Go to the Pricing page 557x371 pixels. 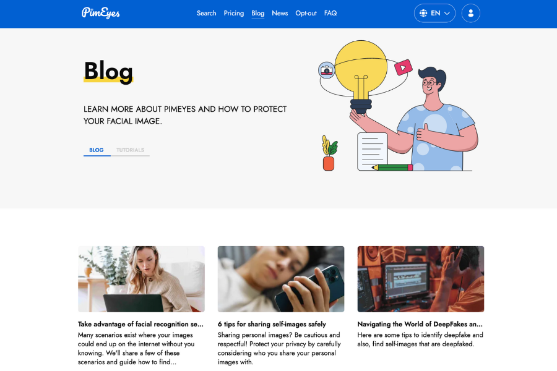point(234,13)
